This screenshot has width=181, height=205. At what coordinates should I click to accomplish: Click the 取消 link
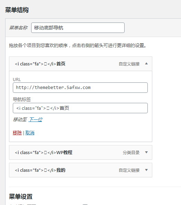(x=30, y=133)
